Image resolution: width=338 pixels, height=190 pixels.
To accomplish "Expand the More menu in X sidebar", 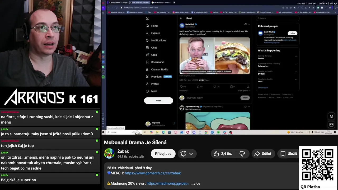I will tap(151, 91).
